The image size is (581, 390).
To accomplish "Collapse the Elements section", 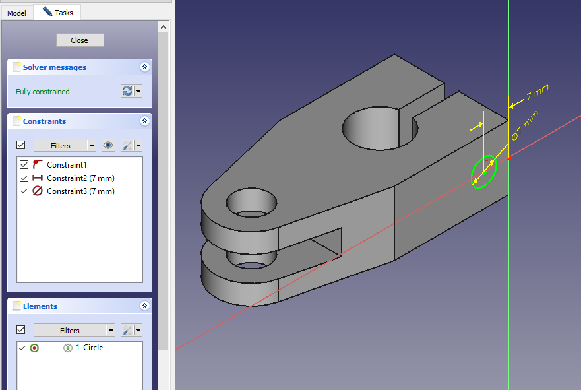I will point(144,306).
